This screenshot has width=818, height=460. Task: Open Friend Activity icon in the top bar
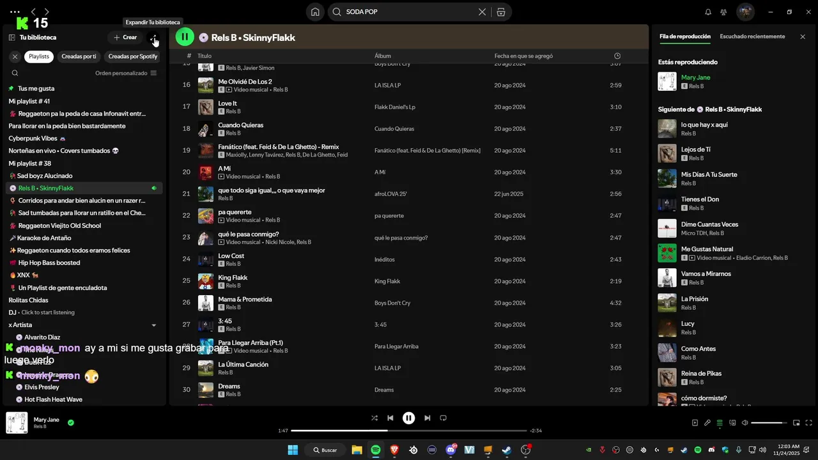coord(723,11)
